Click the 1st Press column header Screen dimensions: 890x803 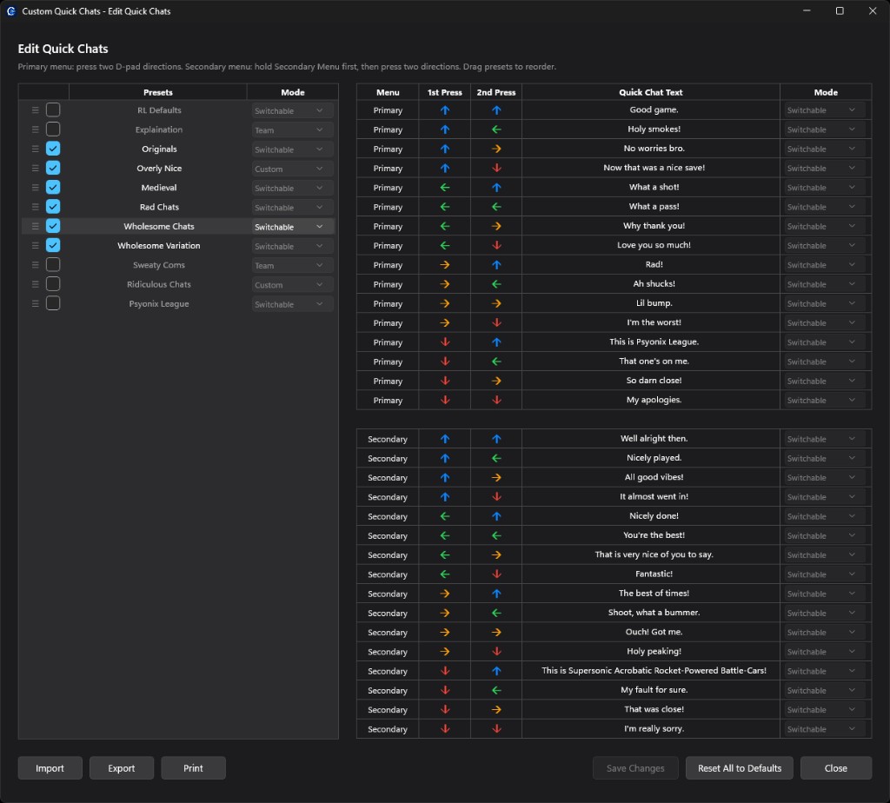tap(444, 92)
